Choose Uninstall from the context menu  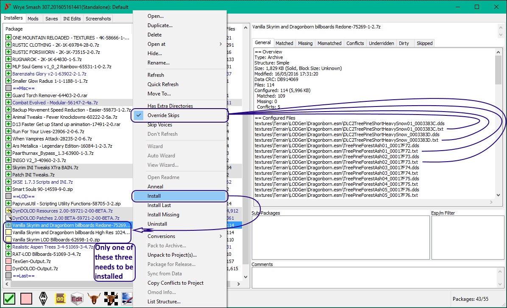click(x=179, y=224)
